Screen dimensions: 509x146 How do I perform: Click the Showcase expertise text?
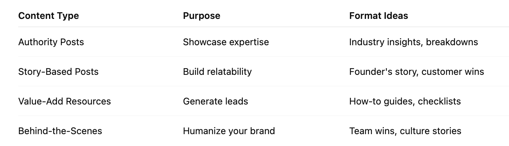[226, 42]
